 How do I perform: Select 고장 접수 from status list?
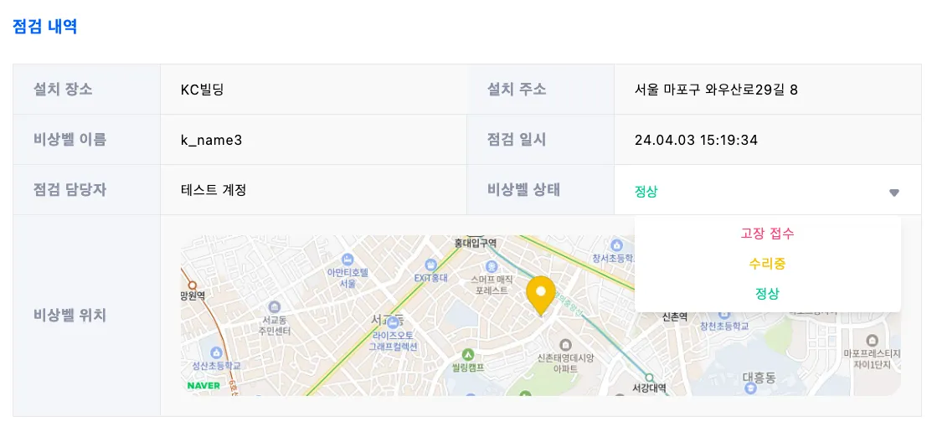click(x=767, y=234)
